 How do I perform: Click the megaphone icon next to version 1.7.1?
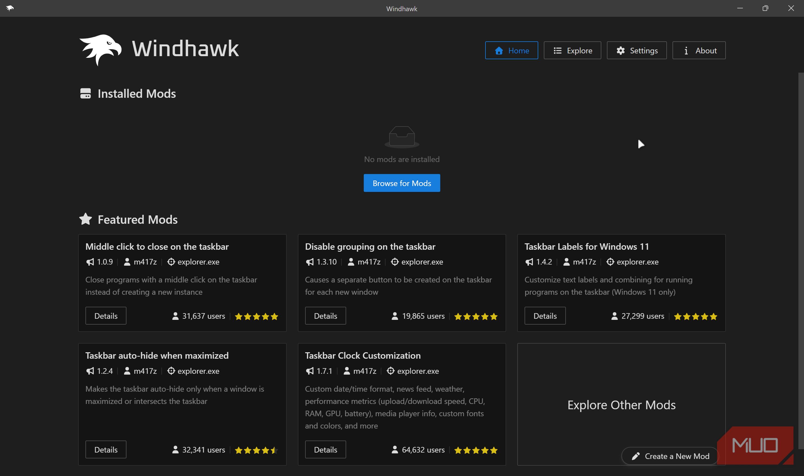point(310,371)
